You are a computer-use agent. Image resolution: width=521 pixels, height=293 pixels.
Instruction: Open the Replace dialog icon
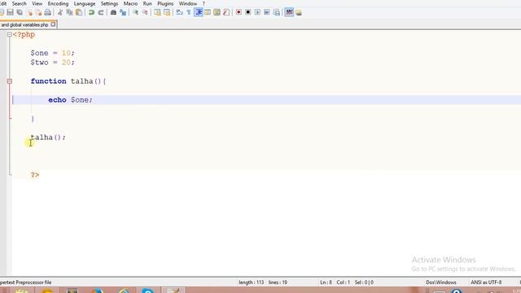pos(123,12)
